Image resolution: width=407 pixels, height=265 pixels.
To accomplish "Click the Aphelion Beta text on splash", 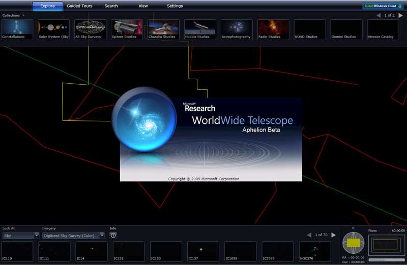I will (261, 130).
